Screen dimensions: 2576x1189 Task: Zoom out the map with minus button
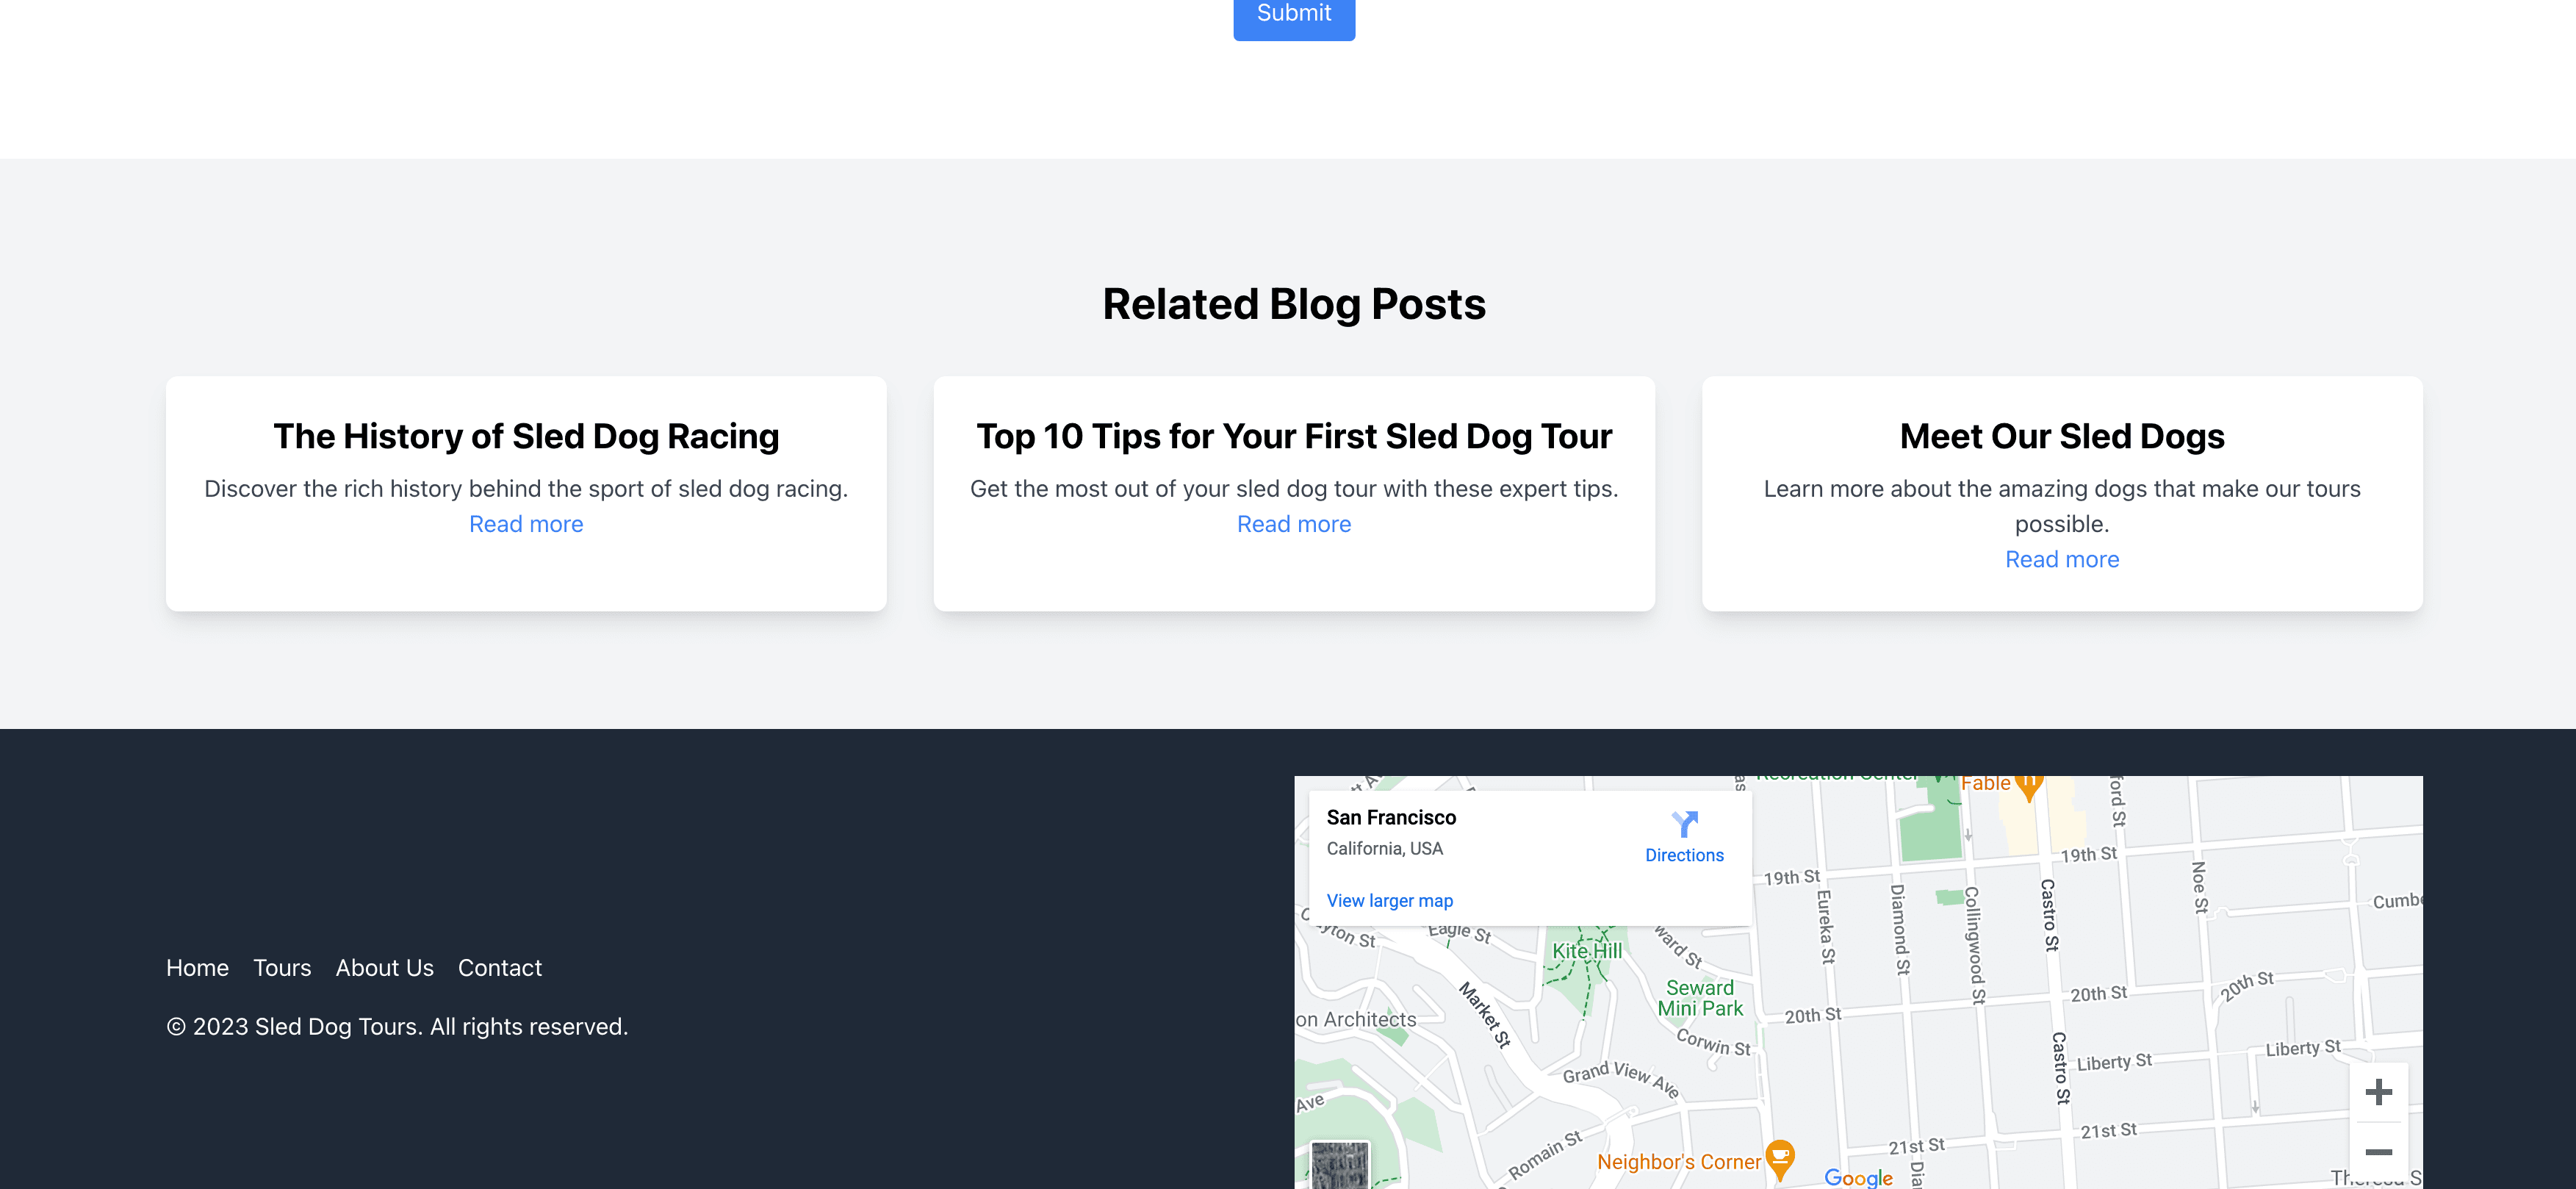point(2379,1152)
